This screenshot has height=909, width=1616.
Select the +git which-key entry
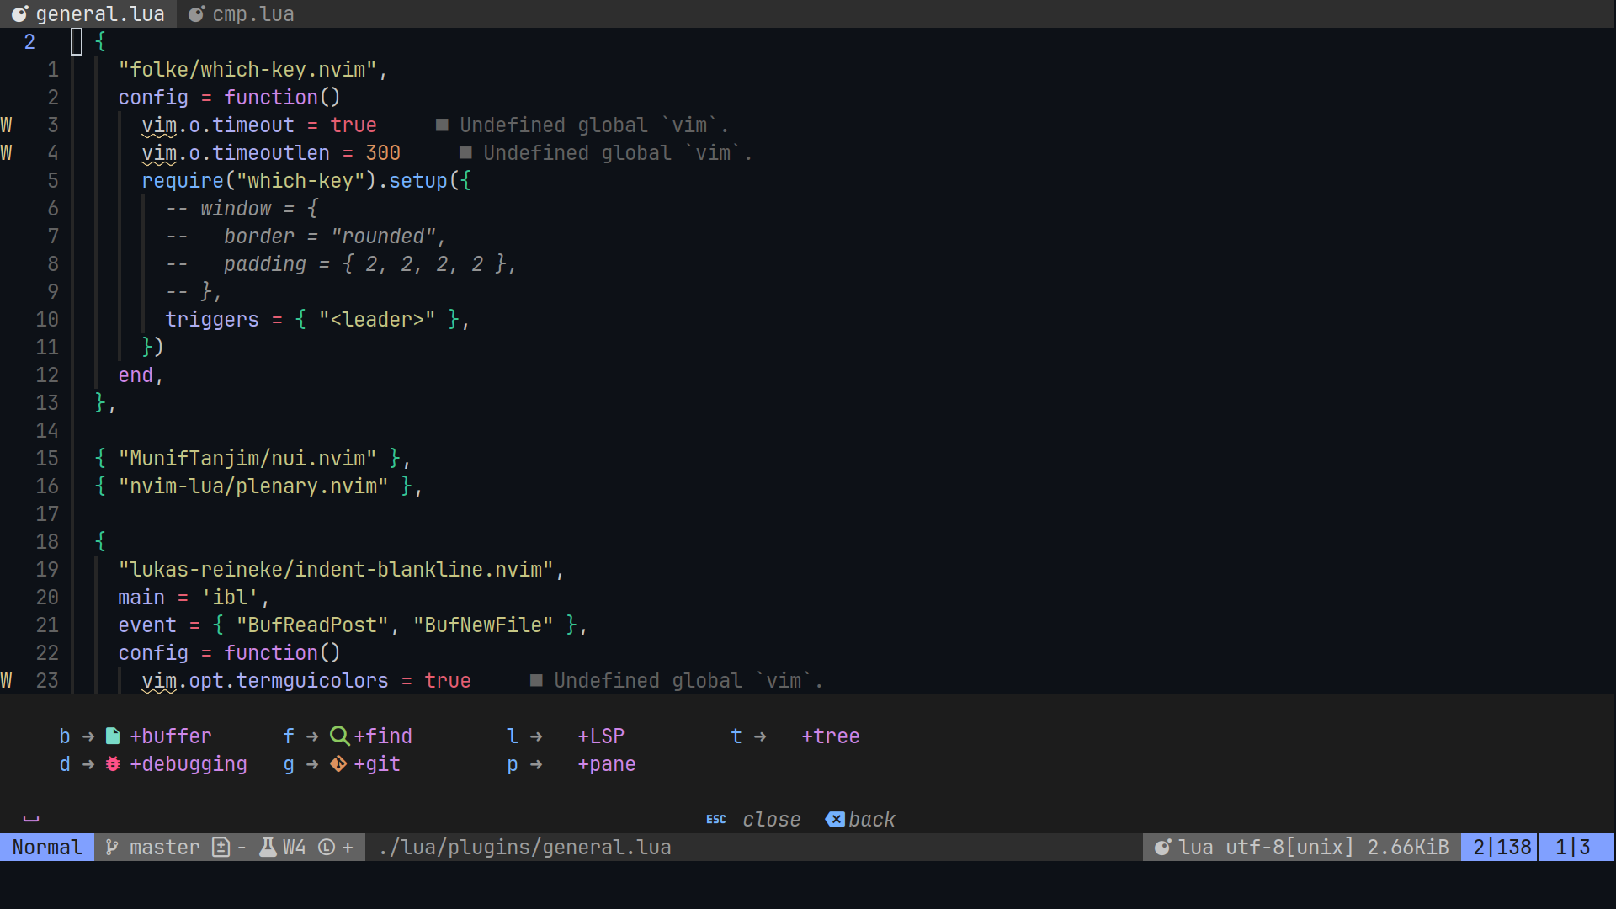point(342,764)
